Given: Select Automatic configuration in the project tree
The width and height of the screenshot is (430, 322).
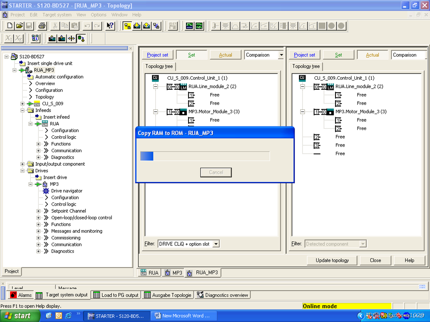Looking at the screenshot, I should point(59,77).
